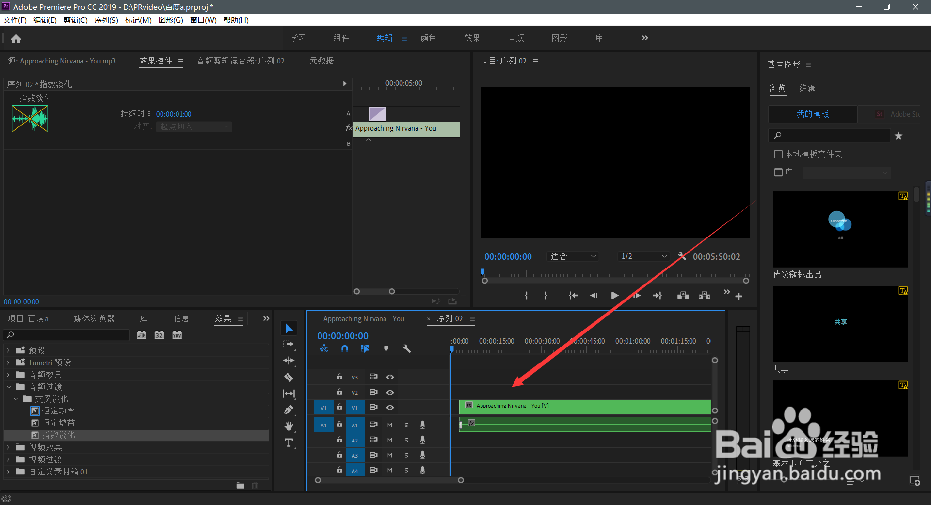Select the Type tool
The height and width of the screenshot is (505, 931).
click(x=289, y=442)
